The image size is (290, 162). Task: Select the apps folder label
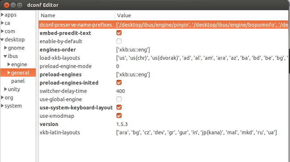(10, 15)
